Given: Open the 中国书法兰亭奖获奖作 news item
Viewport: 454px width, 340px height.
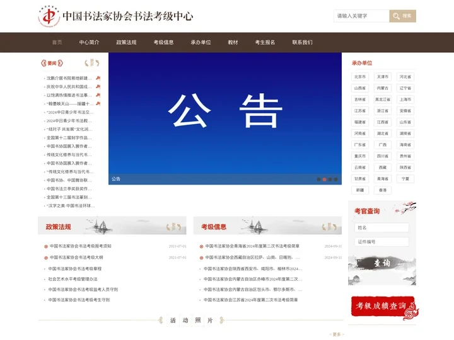Looking at the screenshot, I should click(x=69, y=189).
